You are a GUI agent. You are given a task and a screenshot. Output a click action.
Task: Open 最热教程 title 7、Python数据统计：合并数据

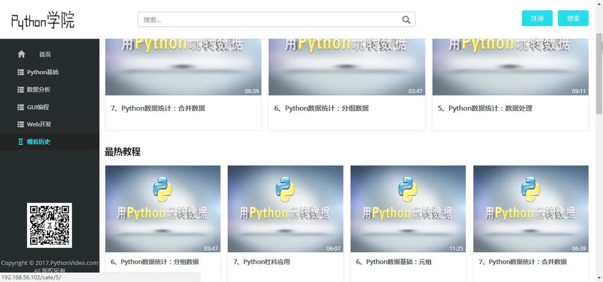pyautogui.click(x=523, y=262)
